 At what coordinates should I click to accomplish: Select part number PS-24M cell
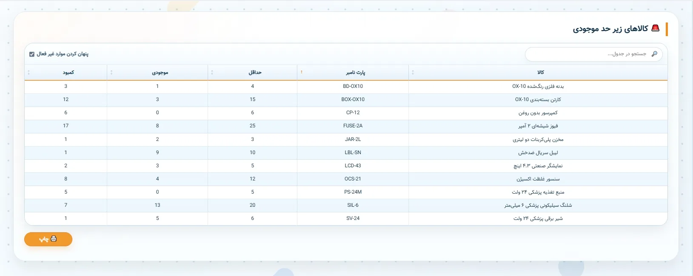(x=353, y=192)
